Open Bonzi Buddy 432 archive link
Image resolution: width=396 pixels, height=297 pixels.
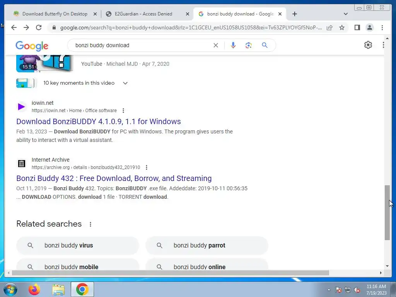click(114, 178)
